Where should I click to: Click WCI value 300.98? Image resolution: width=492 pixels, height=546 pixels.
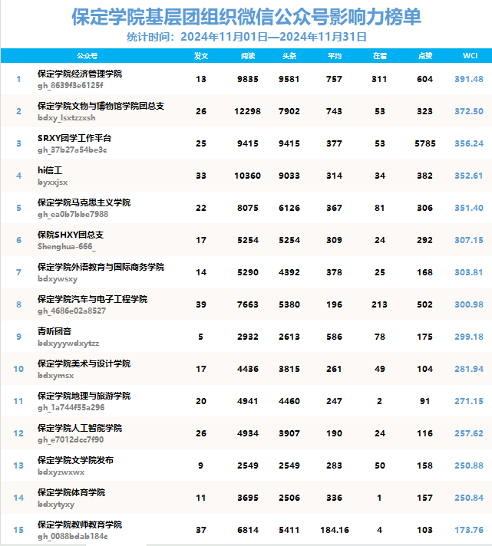click(469, 304)
